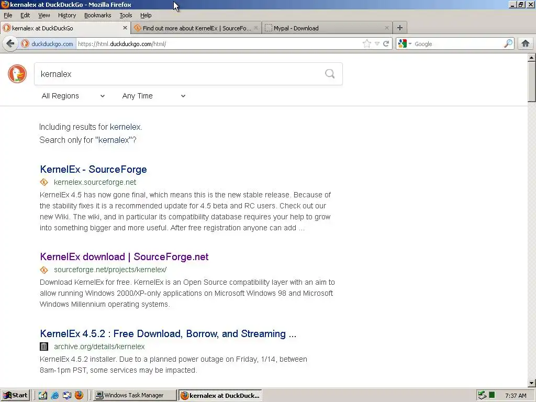Close the Find out more about KernelEx tab
The height and width of the screenshot is (402, 536).
tap(255, 28)
